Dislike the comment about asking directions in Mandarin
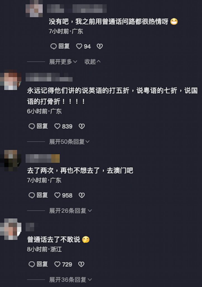This screenshot has width=202, height=287. pyautogui.click(x=100, y=46)
